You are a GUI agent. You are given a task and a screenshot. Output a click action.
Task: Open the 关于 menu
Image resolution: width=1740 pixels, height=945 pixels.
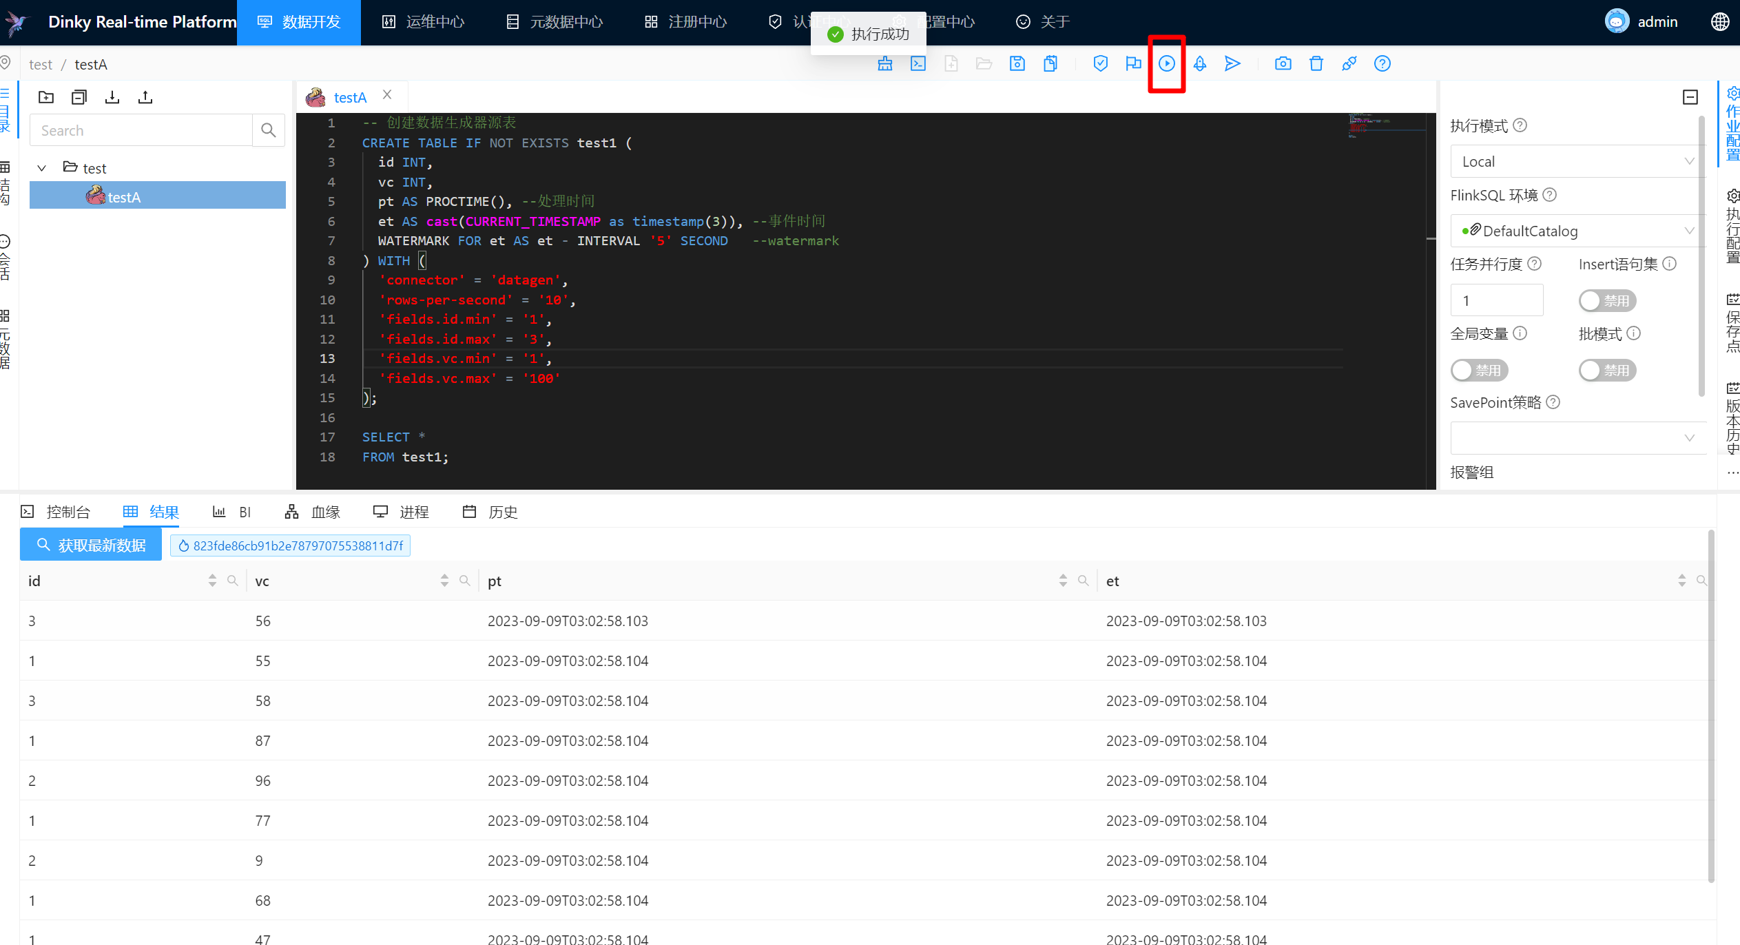pos(1043,22)
